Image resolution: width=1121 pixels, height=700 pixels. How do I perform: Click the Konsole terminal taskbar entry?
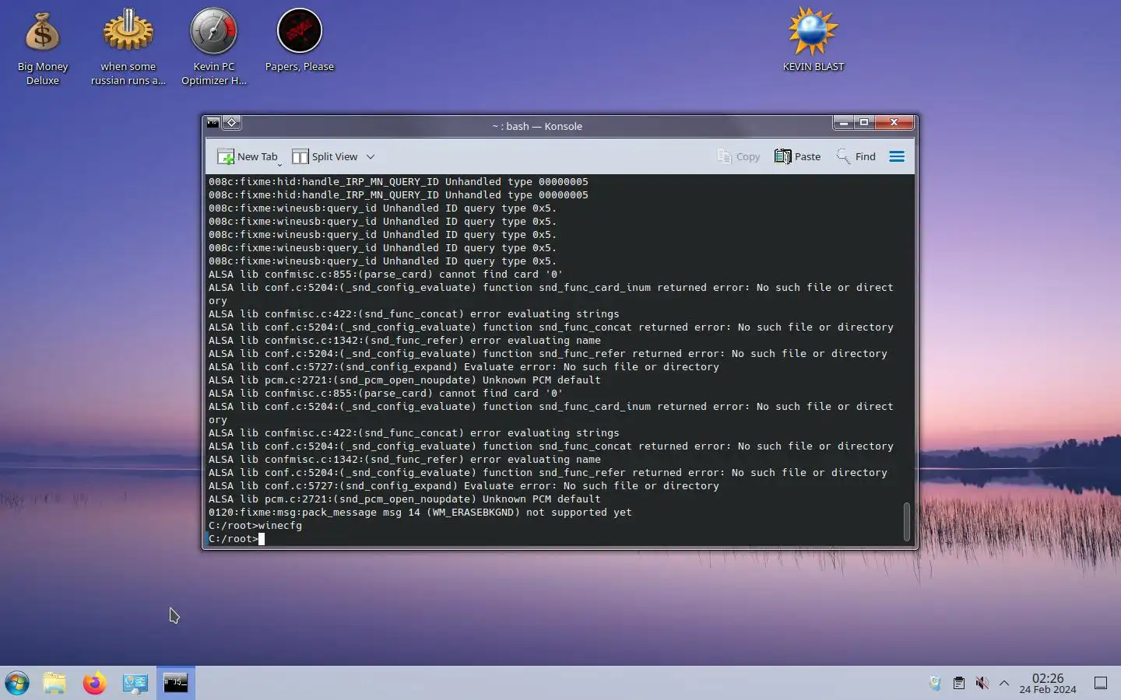[x=176, y=683]
